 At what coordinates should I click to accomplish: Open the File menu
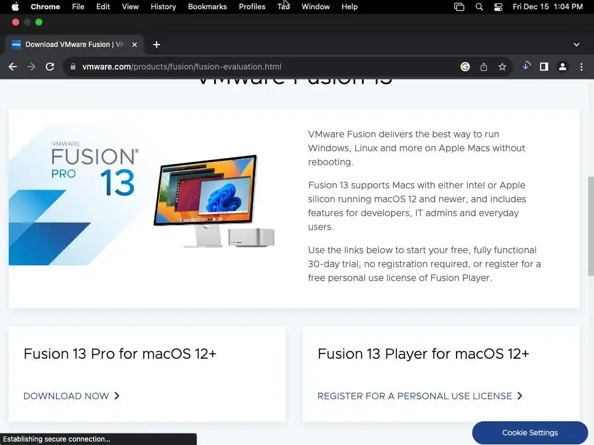click(78, 6)
